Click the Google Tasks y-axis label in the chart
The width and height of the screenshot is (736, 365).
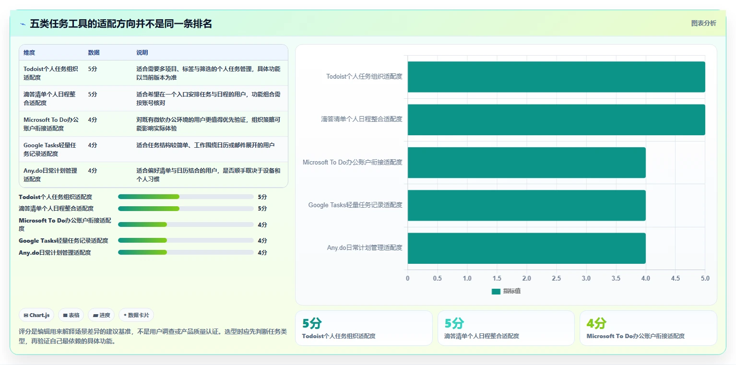coord(355,205)
